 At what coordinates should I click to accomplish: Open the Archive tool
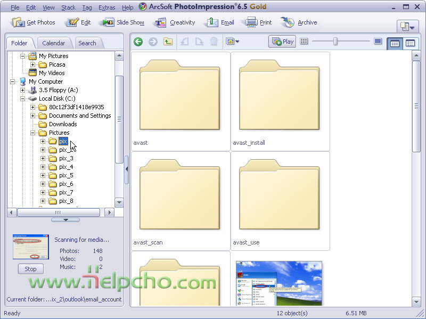click(299, 22)
